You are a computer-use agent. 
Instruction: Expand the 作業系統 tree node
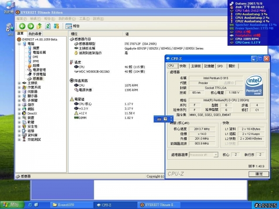click(19, 88)
